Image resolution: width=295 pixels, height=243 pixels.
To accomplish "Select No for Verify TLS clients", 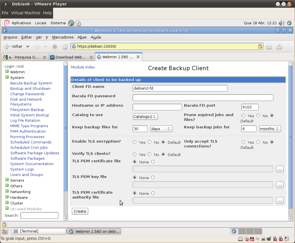I will tap(149, 154).
